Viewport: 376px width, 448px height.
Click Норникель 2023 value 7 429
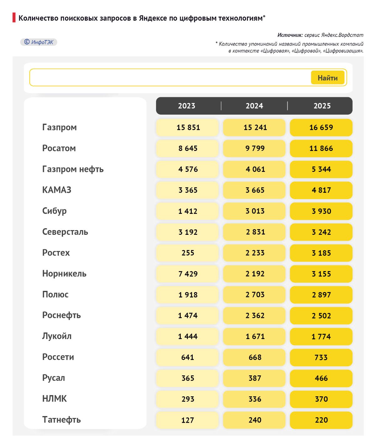point(188,274)
